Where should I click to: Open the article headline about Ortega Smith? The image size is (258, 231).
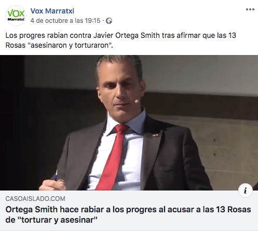pyautogui.click(x=128, y=215)
